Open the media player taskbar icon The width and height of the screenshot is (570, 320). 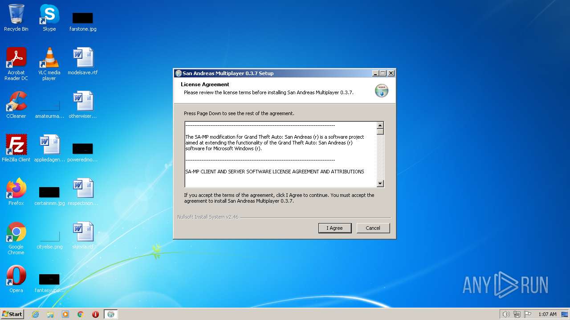(65, 314)
